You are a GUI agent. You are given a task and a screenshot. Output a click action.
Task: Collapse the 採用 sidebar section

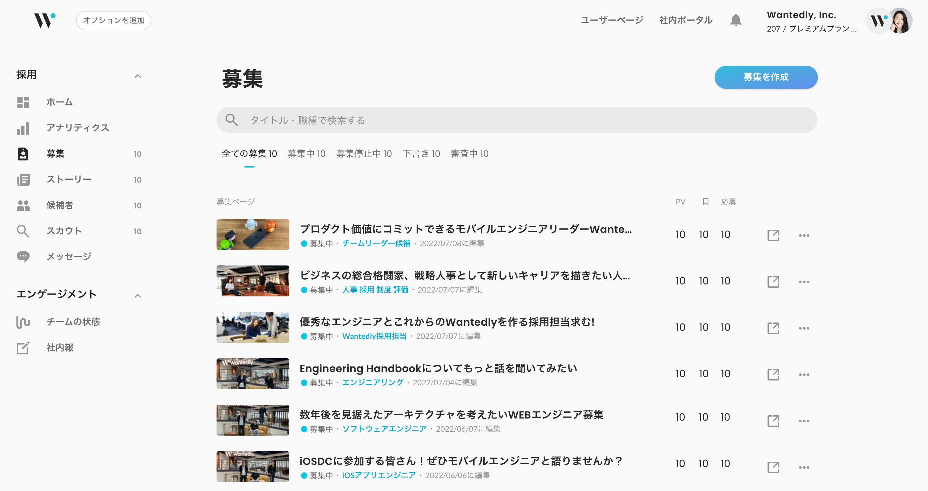pos(137,76)
